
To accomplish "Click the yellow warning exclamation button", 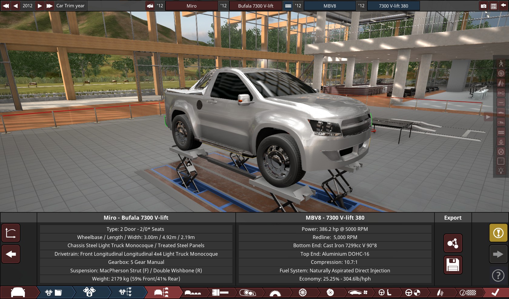I will click(x=498, y=233).
